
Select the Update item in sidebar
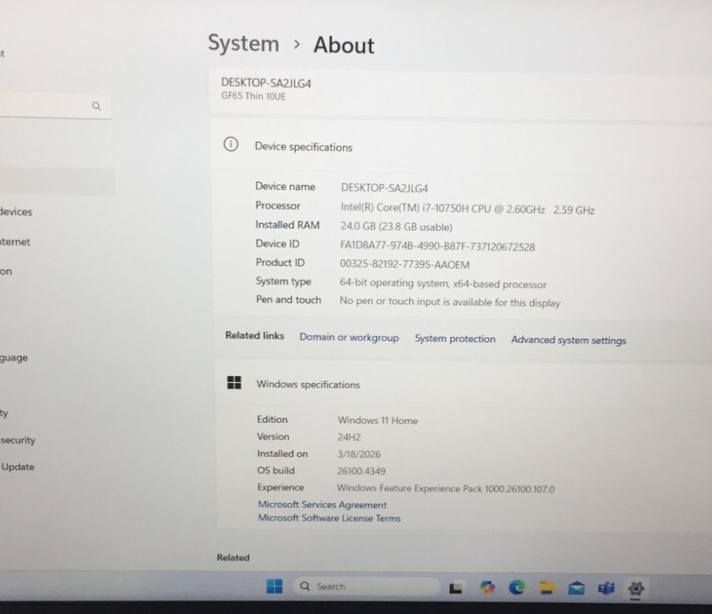click(x=18, y=466)
